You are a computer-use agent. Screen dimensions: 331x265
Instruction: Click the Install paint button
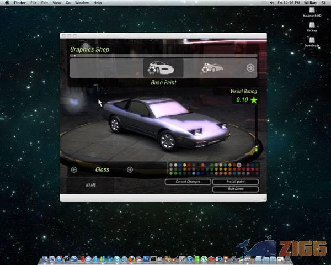tap(236, 182)
